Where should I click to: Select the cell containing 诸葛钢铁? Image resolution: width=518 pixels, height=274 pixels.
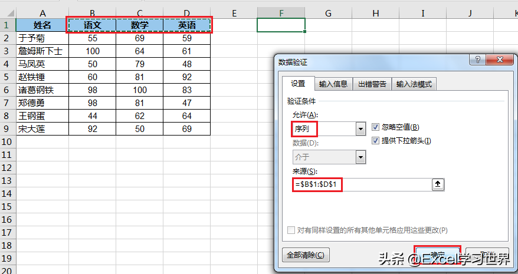tap(42, 90)
